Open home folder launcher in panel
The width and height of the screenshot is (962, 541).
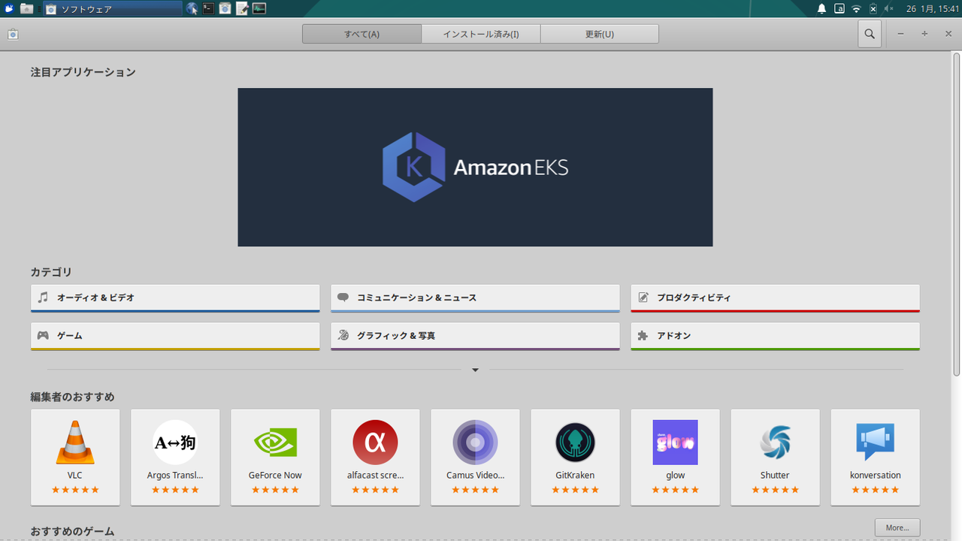(27, 8)
